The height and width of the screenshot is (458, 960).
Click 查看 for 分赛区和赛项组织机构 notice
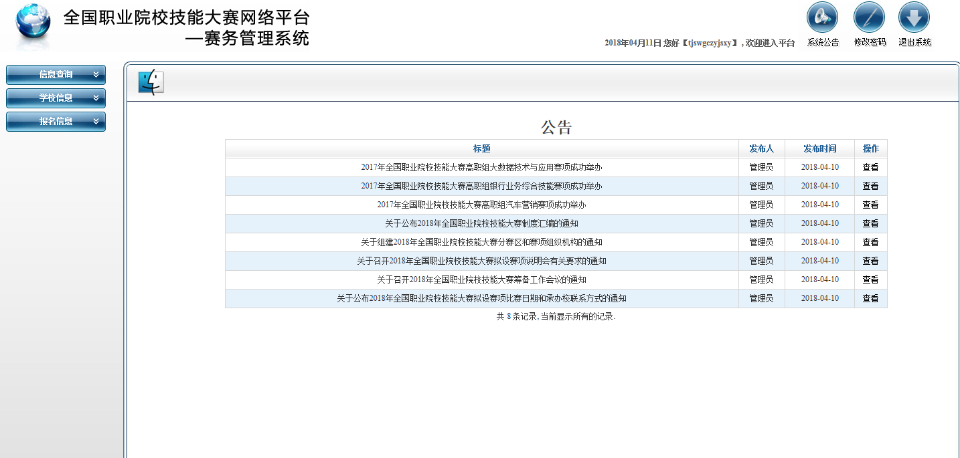pos(870,243)
